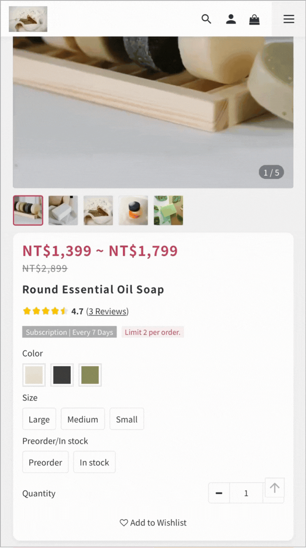
Task: Select Large size option
Action: pyautogui.click(x=39, y=419)
